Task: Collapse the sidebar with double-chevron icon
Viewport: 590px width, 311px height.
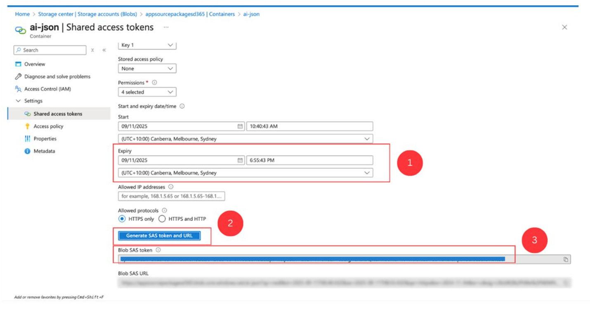Action: tap(104, 50)
